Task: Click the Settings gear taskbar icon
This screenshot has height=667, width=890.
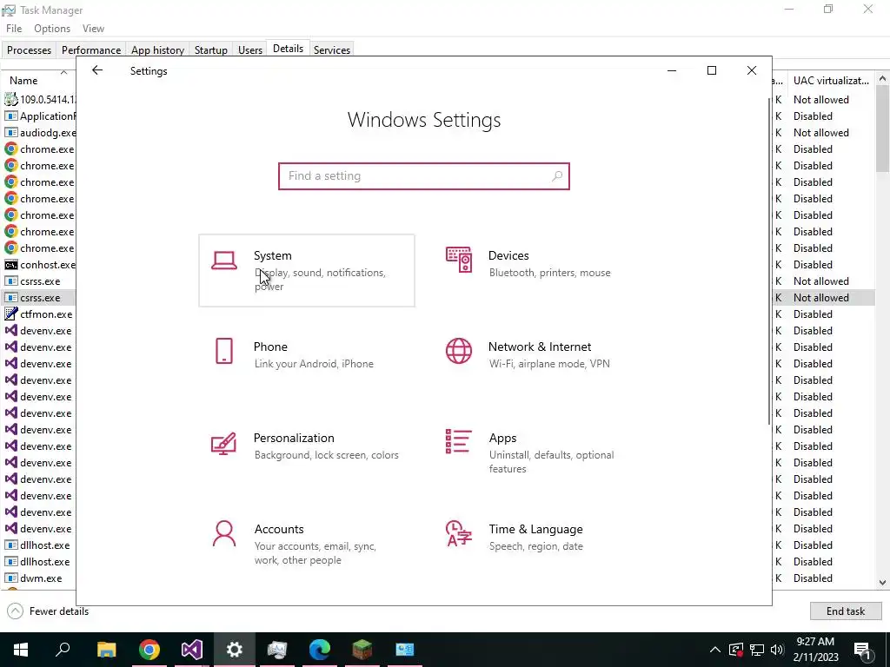Action: [235, 650]
